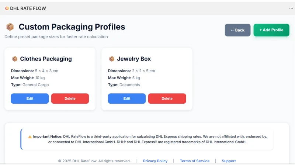Open the Terms of Service link

(x=195, y=161)
